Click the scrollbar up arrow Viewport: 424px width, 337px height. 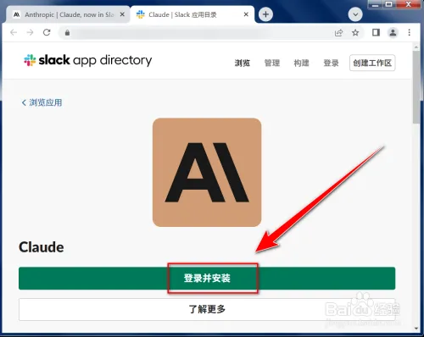[416, 47]
